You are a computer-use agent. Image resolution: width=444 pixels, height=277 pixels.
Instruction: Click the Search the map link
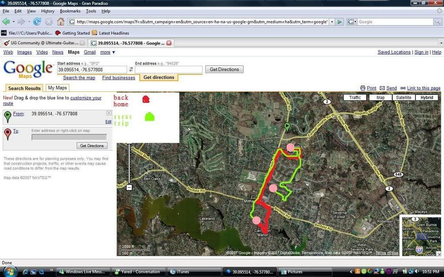pyautogui.click(x=79, y=78)
